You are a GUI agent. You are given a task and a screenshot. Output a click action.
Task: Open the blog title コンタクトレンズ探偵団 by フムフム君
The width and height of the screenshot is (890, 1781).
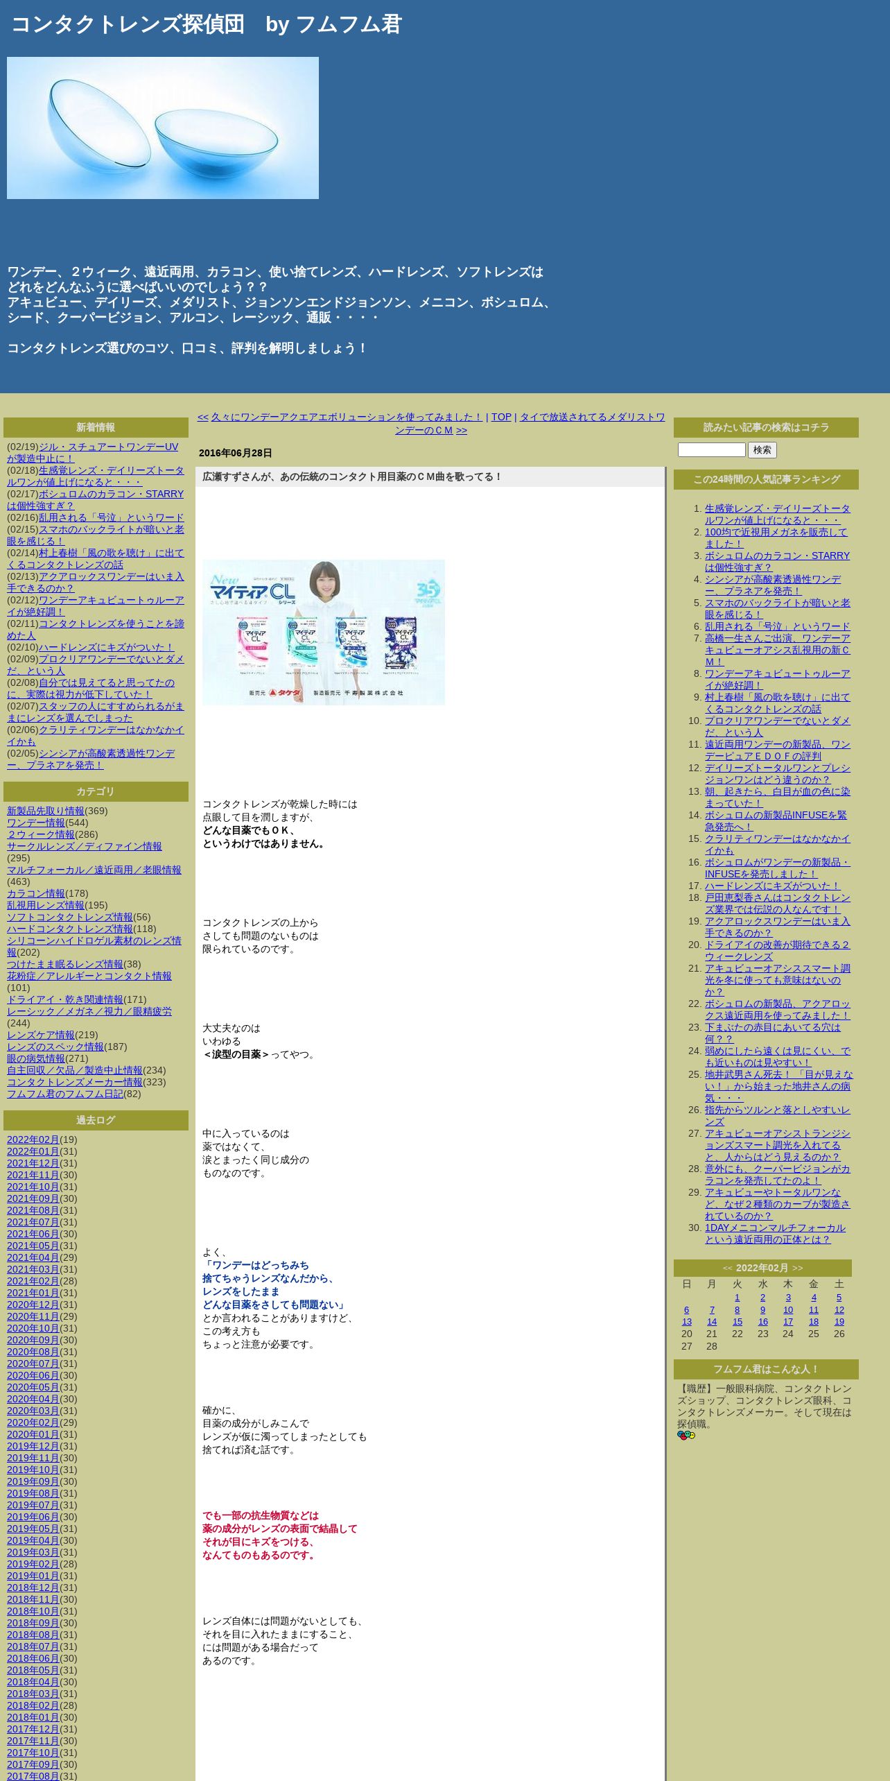tap(207, 24)
